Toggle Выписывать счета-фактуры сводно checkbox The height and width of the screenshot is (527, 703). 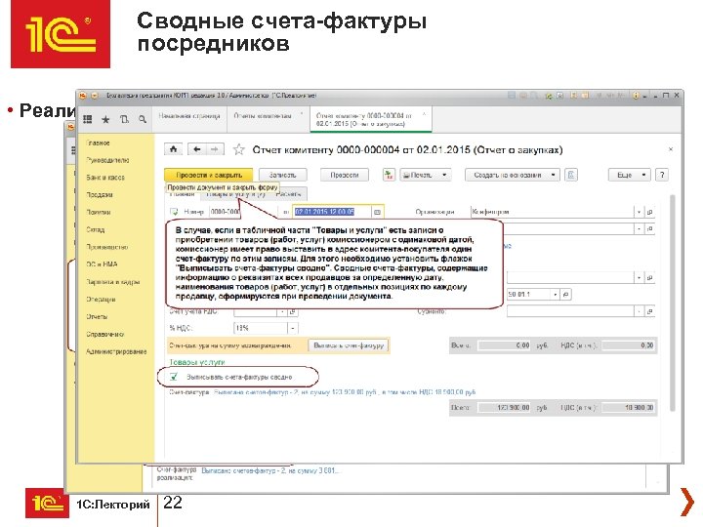point(174,377)
